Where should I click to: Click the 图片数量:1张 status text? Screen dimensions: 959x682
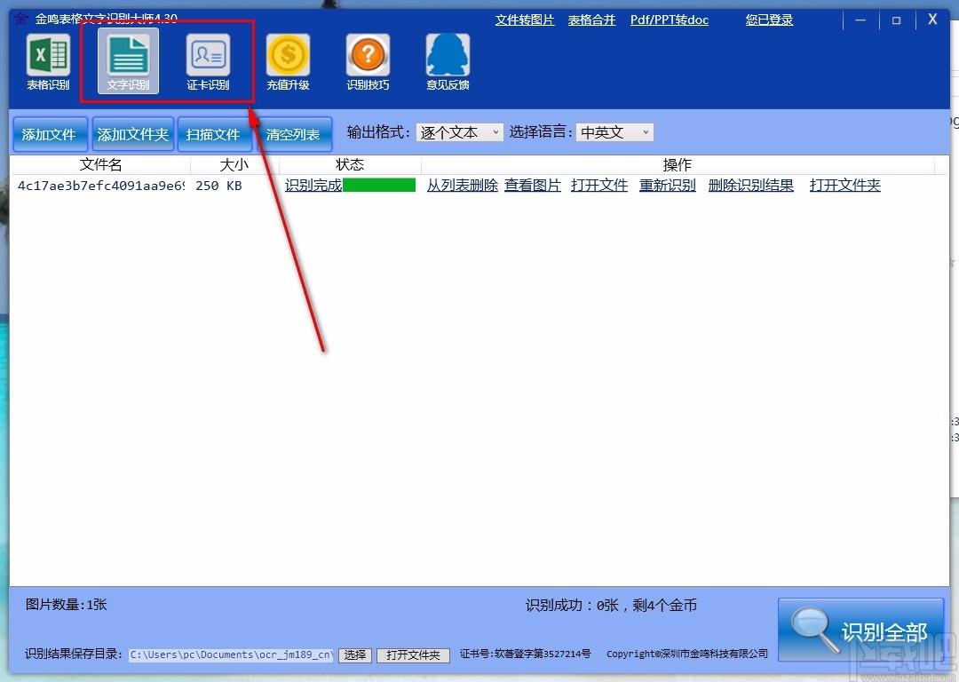[66, 605]
